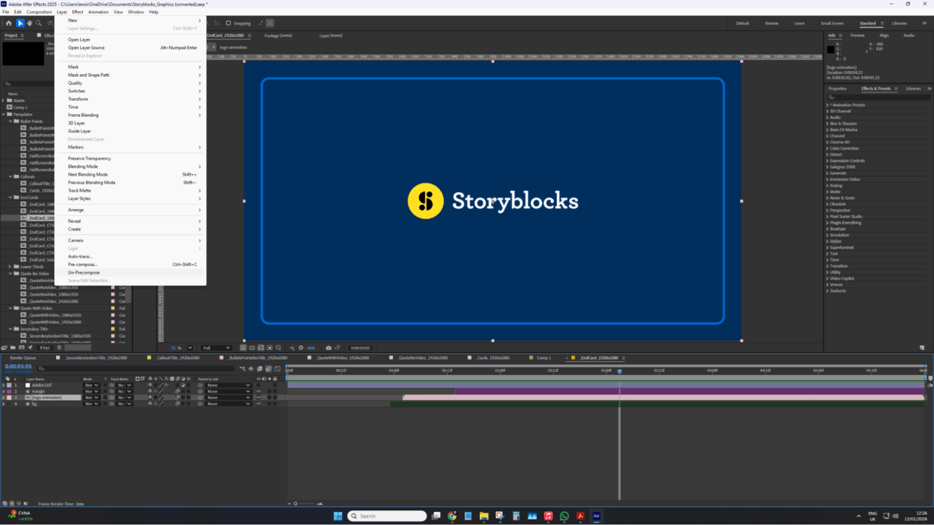Choose Pre-compose from the Layer menu
The width and height of the screenshot is (934, 525).
pos(83,264)
